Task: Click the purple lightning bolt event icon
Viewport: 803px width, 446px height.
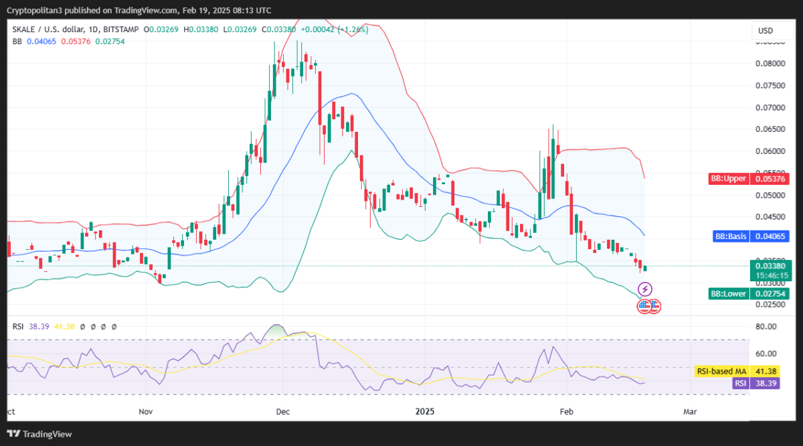Action: pyautogui.click(x=644, y=289)
